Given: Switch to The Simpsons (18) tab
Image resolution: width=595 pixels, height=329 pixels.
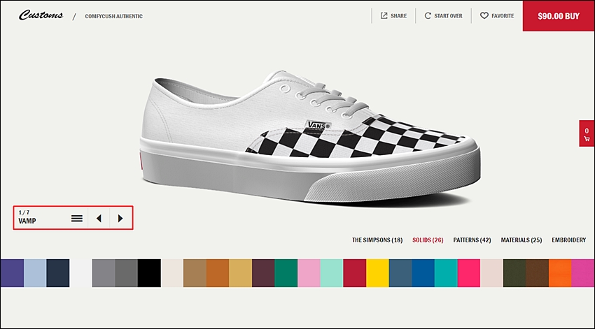Looking at the screenshot, I should pyautogui.click(x=377, y=240).
